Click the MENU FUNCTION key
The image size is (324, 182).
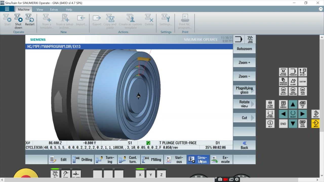pos(293,91)
